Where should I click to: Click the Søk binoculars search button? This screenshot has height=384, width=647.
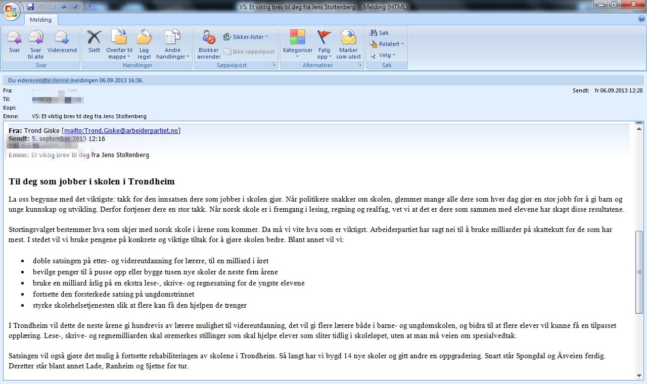(379, 33)
